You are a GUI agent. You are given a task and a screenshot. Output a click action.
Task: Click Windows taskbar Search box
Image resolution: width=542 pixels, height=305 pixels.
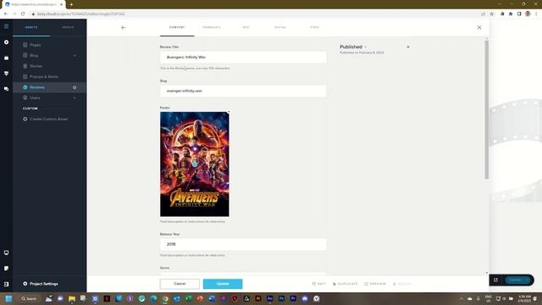(x=29, y=298)
